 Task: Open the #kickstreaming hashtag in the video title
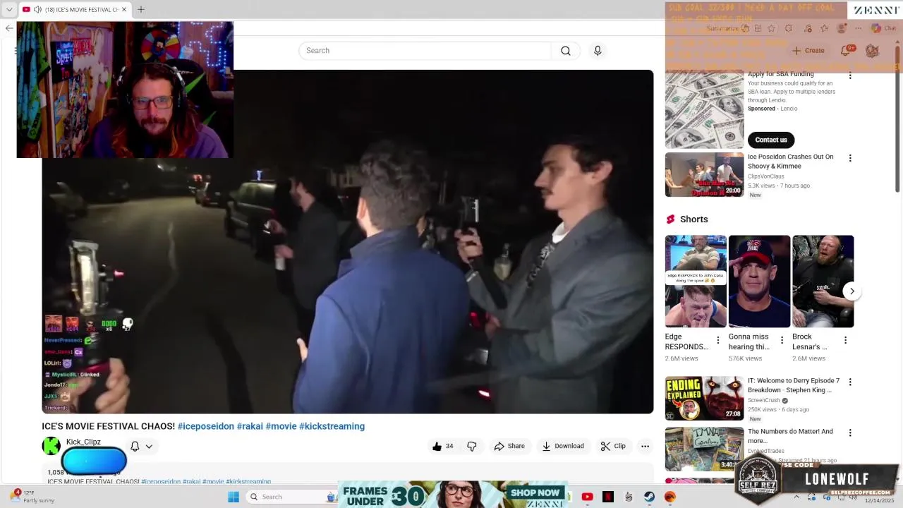332,426
